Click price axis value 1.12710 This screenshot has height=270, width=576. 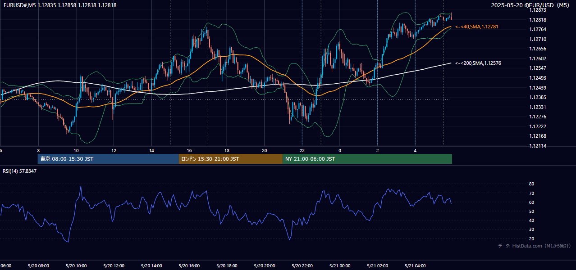pyautogui.click(x=538, y=39)
